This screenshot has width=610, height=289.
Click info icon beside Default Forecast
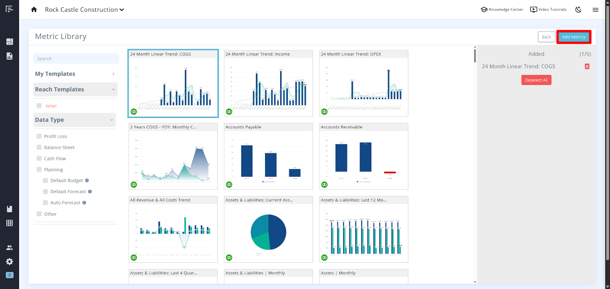tap(90, 192)
